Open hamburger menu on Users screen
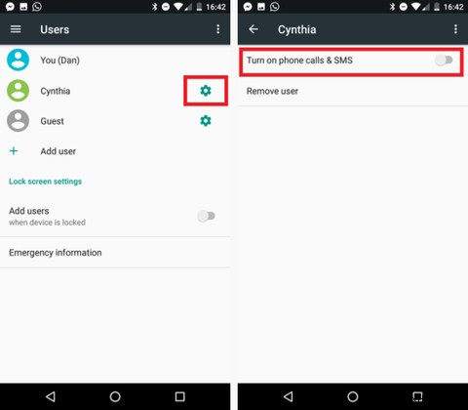This screenshot has width=468, height=410. tap(16, 29)
